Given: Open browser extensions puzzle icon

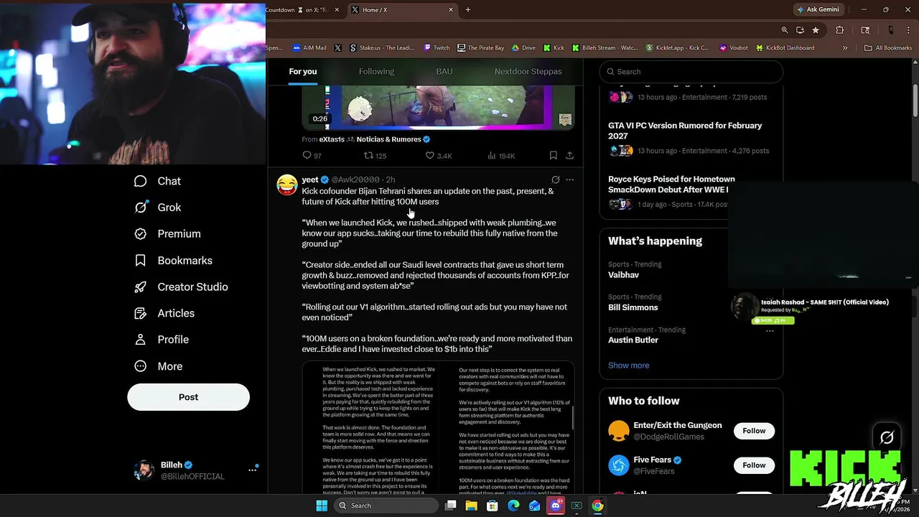Looking at the screenshot, I should pyautogui.click(x=839, y=30).
